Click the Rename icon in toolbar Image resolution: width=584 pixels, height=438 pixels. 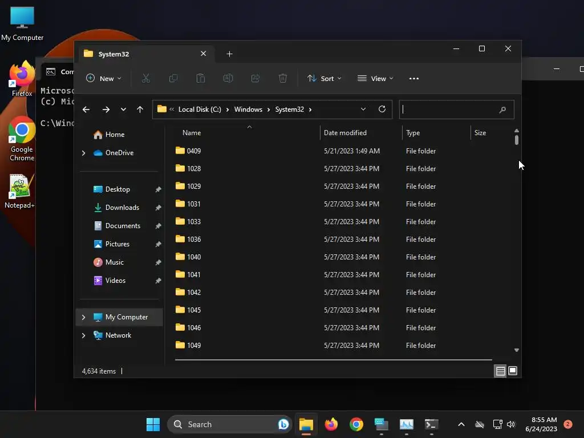coord(228,78)
